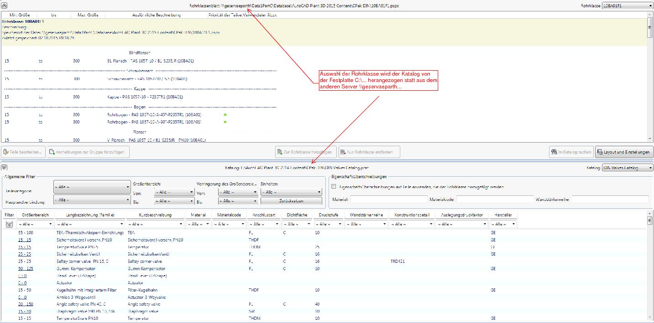Open Druckstufe column filter dropdown
This screenshot has width=654, height=323.
328,224
